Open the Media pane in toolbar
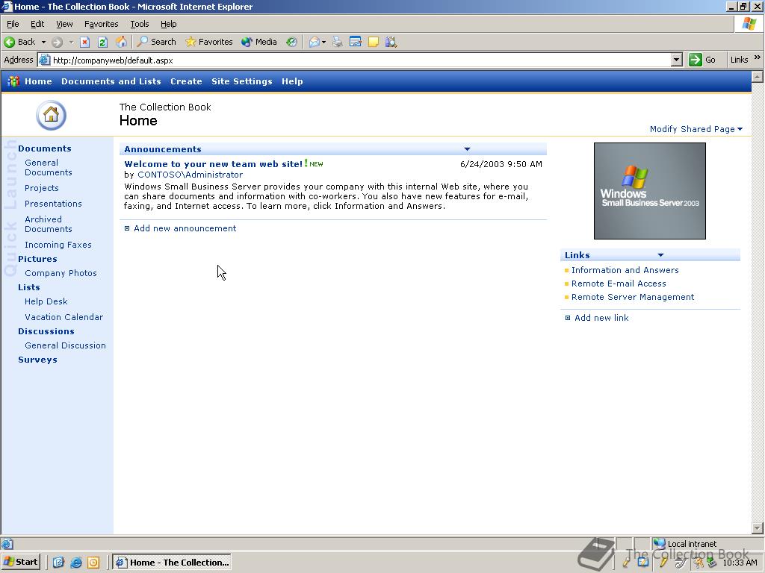 (x=259, y=42)
